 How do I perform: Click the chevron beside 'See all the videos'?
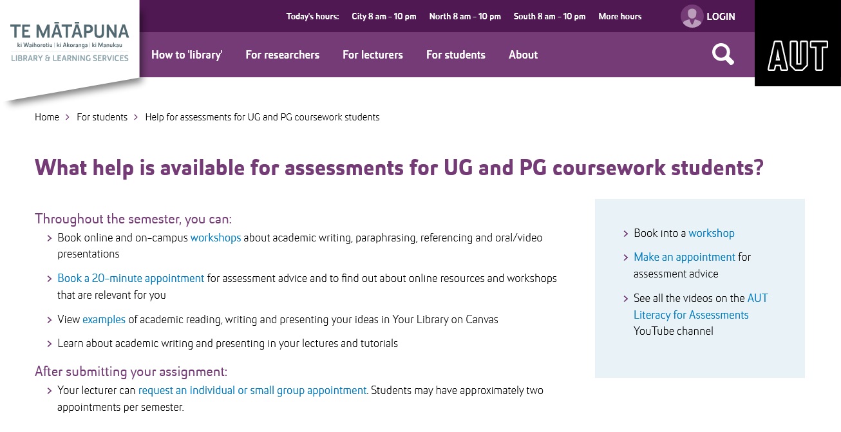click(625, 298)
